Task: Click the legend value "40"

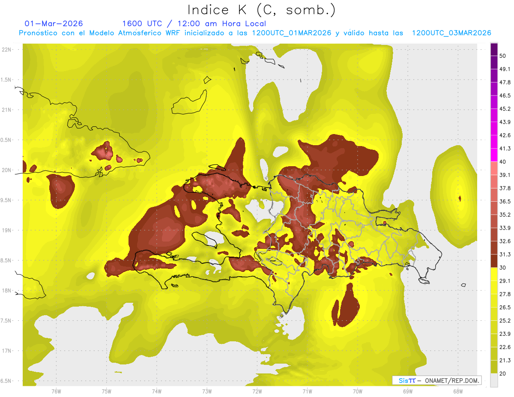Action: [x=503, y=162]
